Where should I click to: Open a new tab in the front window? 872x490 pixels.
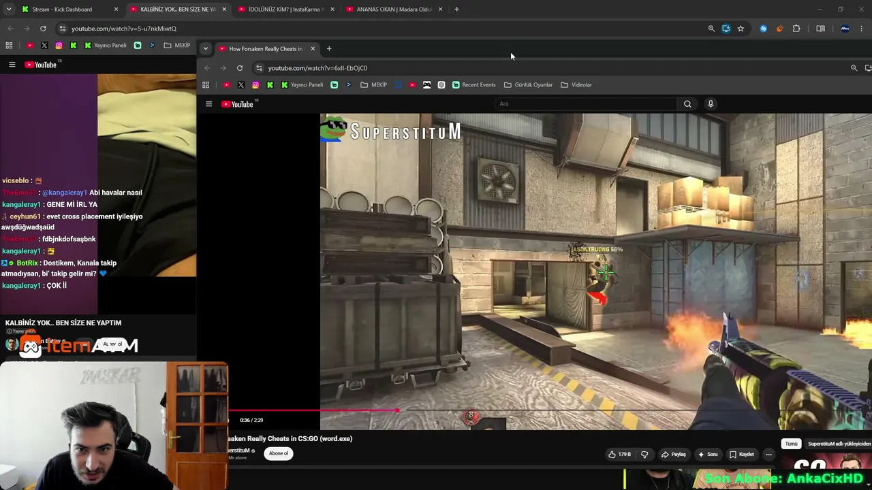tap(329, 49)
